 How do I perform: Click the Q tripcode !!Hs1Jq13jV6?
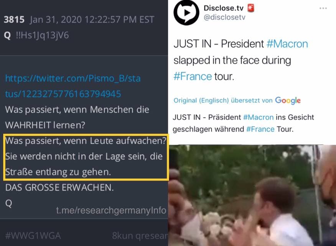click(x=43, y=35)
